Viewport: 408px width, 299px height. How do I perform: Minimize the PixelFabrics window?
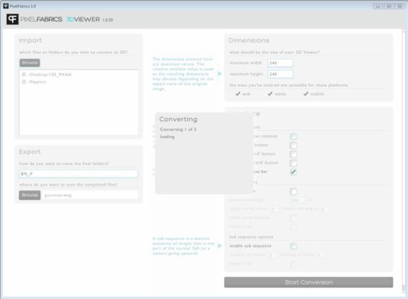[x=378, y=6]
